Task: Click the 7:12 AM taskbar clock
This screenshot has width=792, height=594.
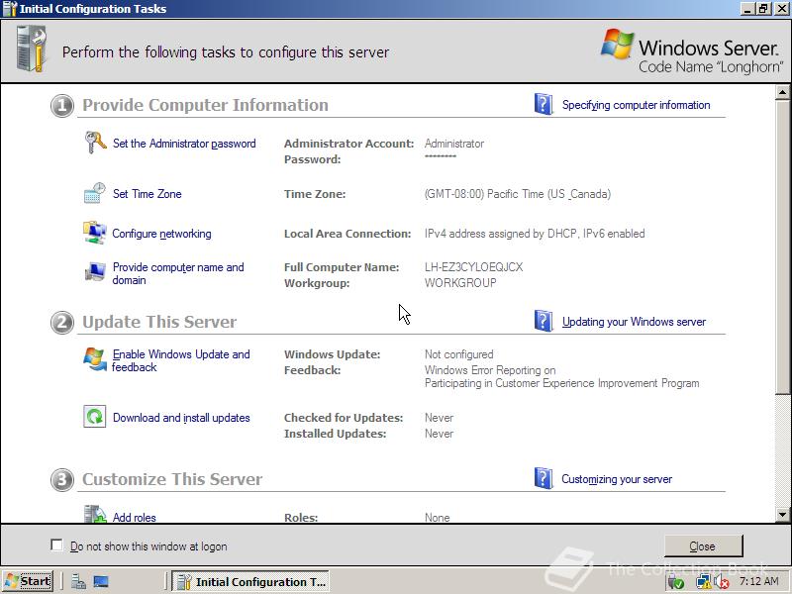Action: [x=759, y=581]
